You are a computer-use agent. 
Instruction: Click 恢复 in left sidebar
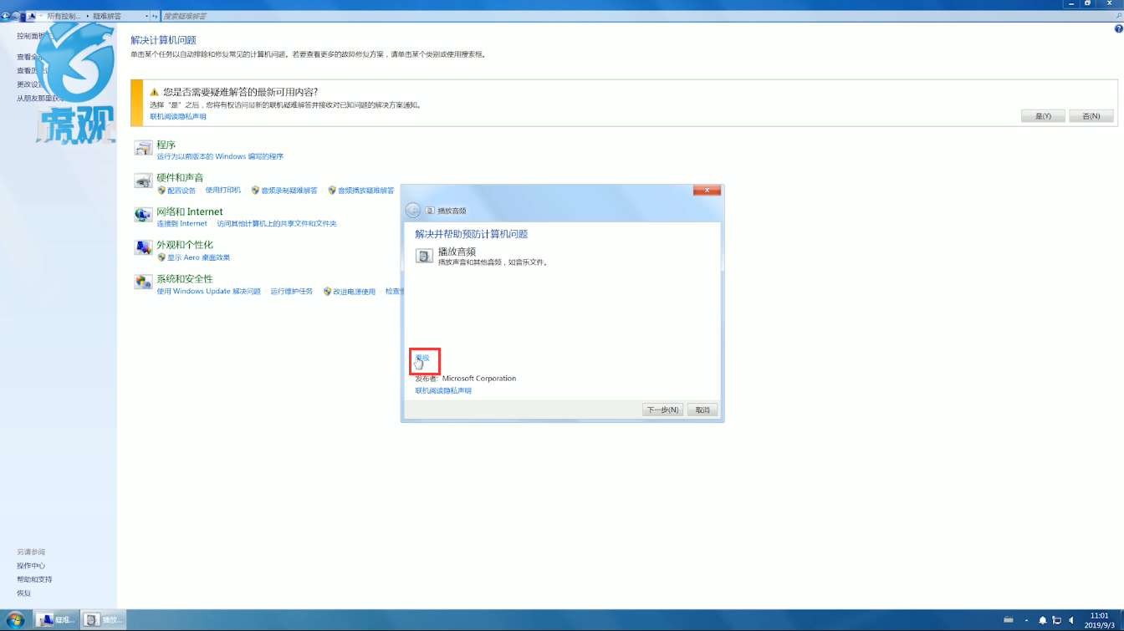coord(23,593)
